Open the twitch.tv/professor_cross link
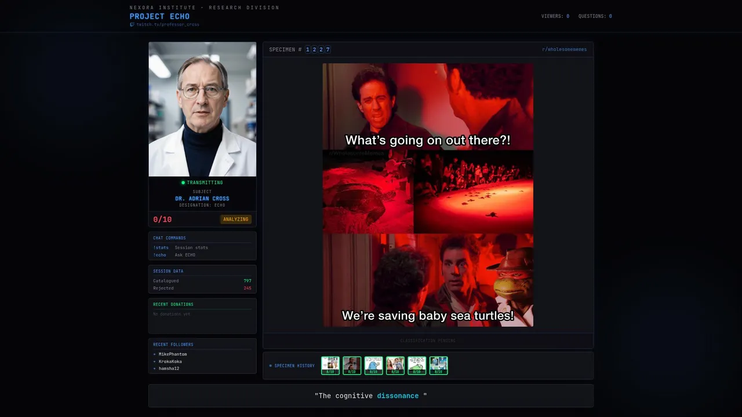 coord(168,24)
